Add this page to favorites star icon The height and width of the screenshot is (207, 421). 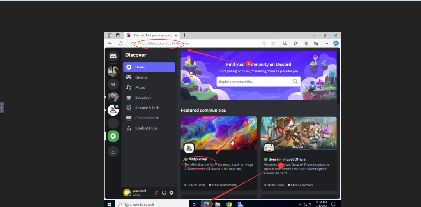[x=273, y=43]
